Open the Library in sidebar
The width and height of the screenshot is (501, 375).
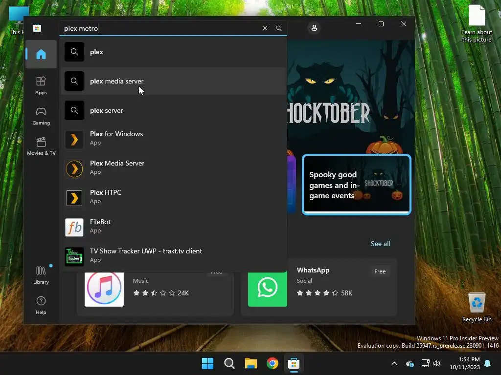tap(41, 275)
